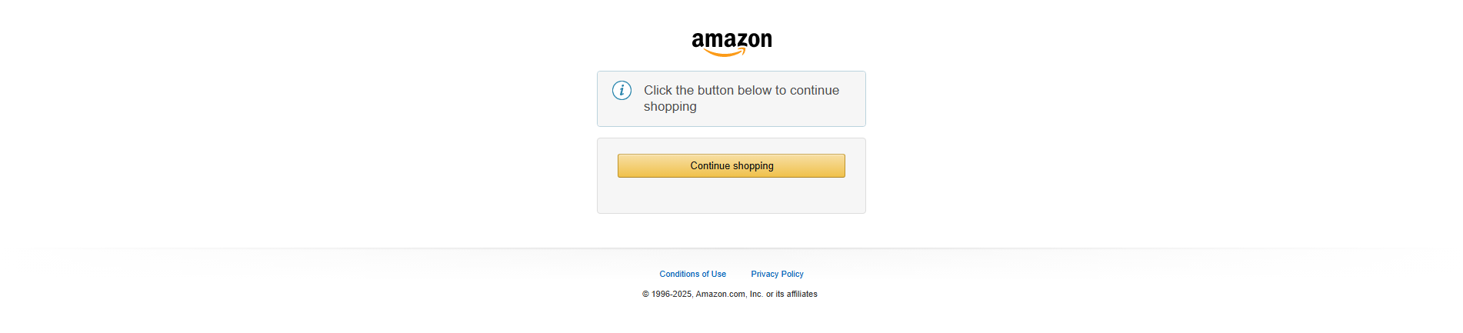This screenshot has width=1463, height=333.
Task: Click the word 'shopping' in the info message
Action: point(670,107)
